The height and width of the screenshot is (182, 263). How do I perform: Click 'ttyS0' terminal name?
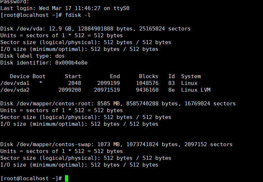(121, 8)
